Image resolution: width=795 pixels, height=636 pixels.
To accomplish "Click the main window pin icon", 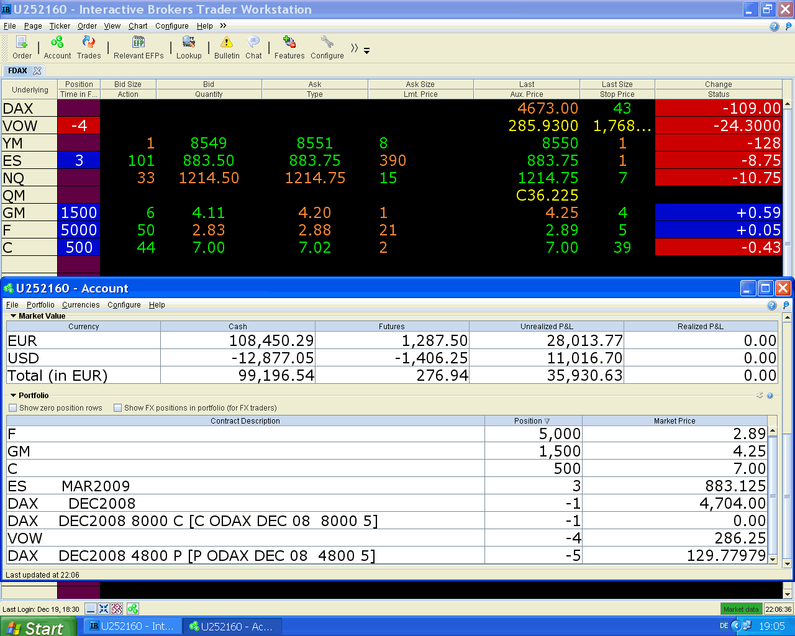I will 789,26.
